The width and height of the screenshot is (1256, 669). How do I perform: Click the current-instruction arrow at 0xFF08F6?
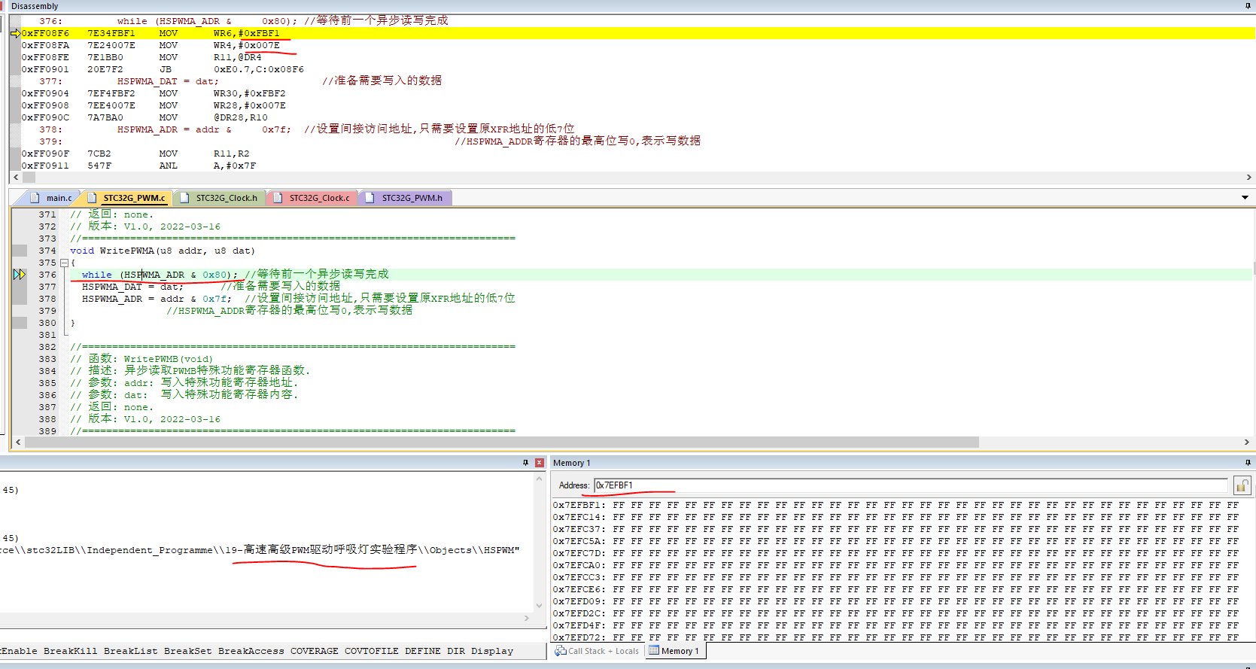[x=15, y=33]
